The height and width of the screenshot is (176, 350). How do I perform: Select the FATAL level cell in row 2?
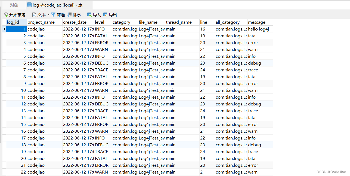tap(103, 36)
